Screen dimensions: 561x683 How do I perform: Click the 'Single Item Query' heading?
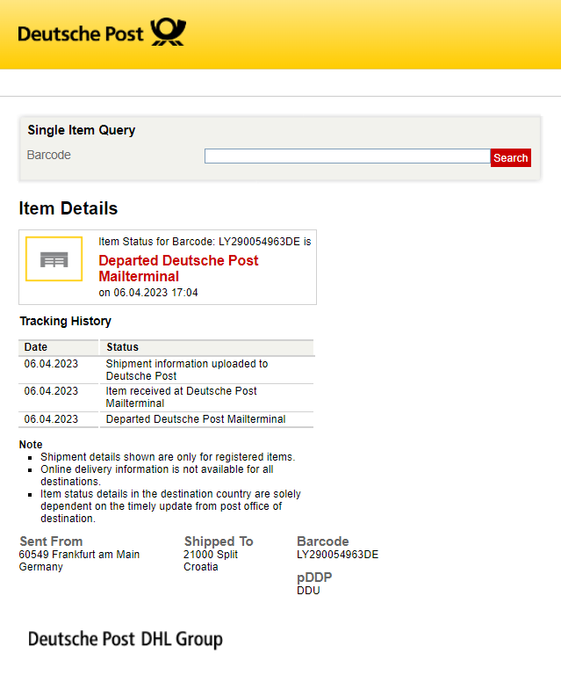coord(82,130)
